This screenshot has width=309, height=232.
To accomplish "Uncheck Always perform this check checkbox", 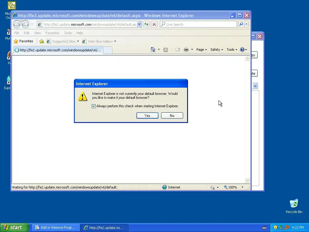I will [94, 106].
